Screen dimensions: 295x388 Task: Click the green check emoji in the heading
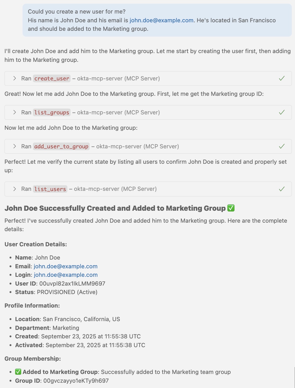pos(231,208)
